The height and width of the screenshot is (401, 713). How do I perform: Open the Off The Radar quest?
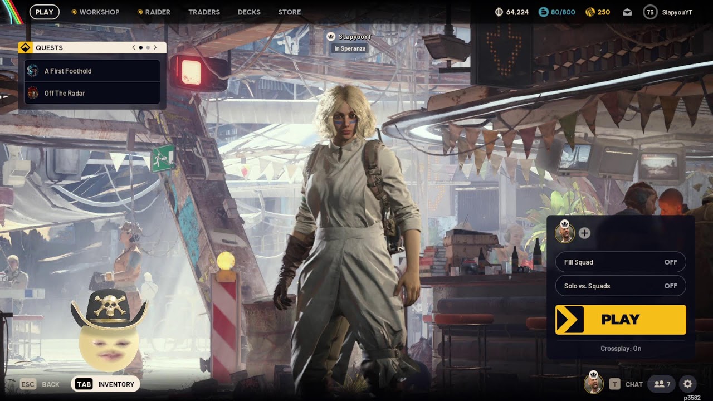pos(92,93)
